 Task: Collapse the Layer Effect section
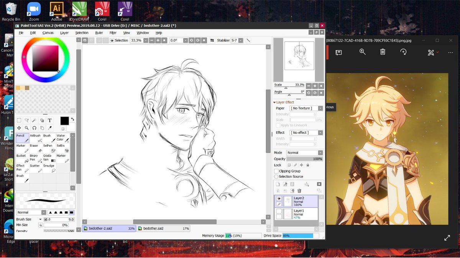(x=274, y=102)
